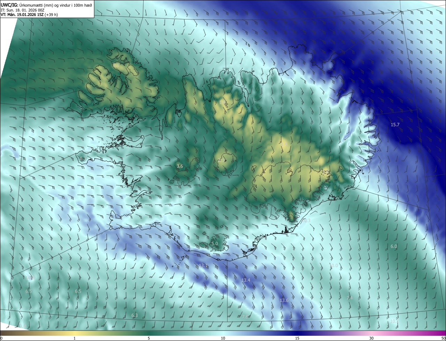Click the colorbar tick label 1
This screenshot has width=446, height=341.
pos(75,339)
